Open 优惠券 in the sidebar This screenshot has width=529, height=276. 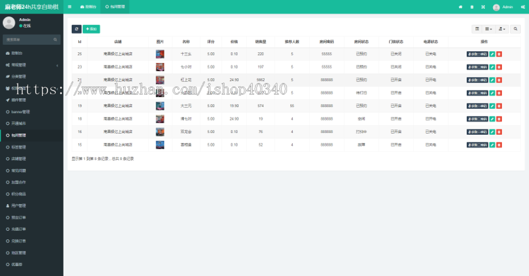pyautogui.click(x=32, y=264)
